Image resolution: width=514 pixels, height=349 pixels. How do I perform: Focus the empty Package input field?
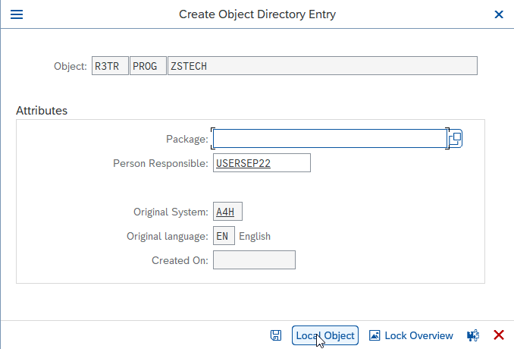tap(330, 138)
